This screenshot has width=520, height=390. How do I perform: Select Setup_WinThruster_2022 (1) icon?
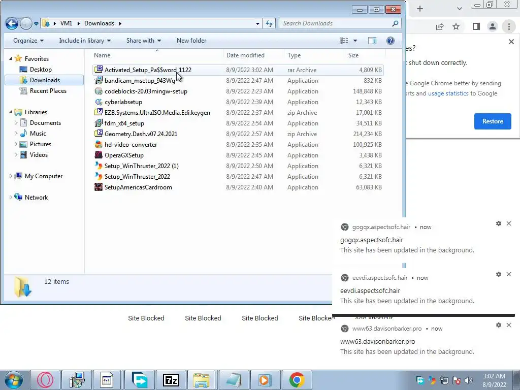(99, 166)
